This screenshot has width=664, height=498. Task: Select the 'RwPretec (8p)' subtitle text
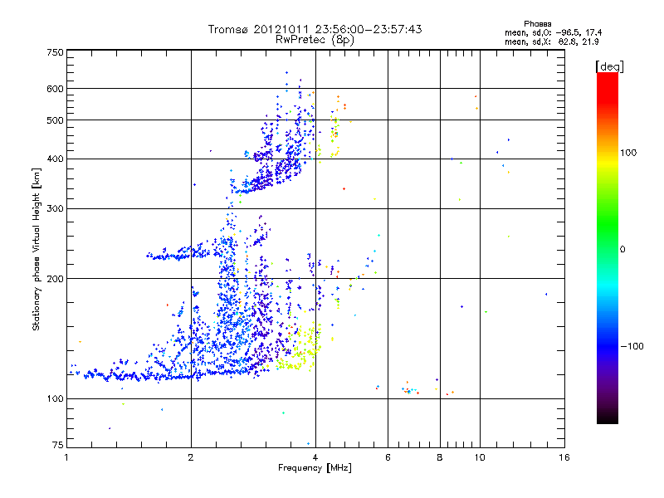pyautogui.click(x=315, y=40)
